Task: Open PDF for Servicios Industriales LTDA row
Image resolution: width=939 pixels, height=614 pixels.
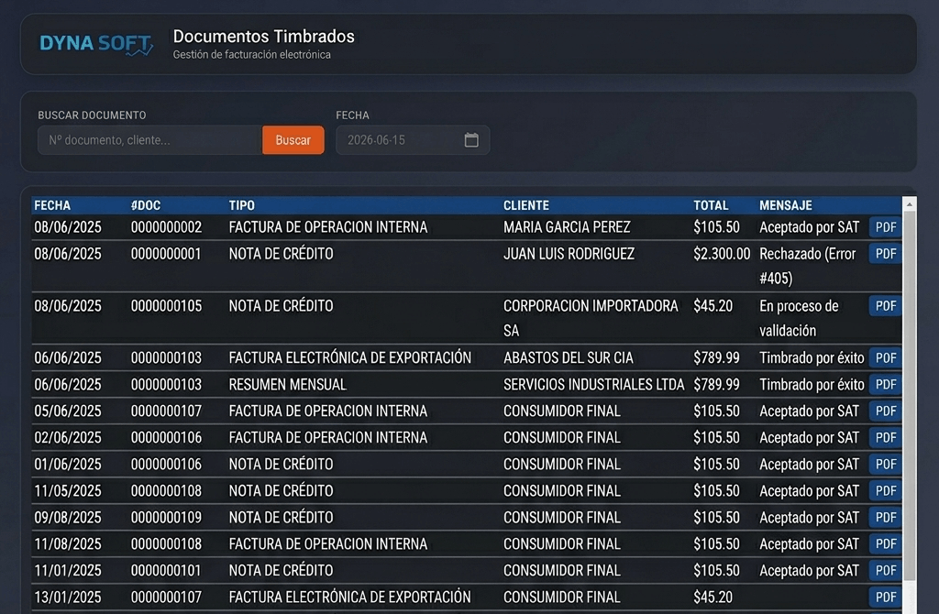Action: tap(885, 384)
